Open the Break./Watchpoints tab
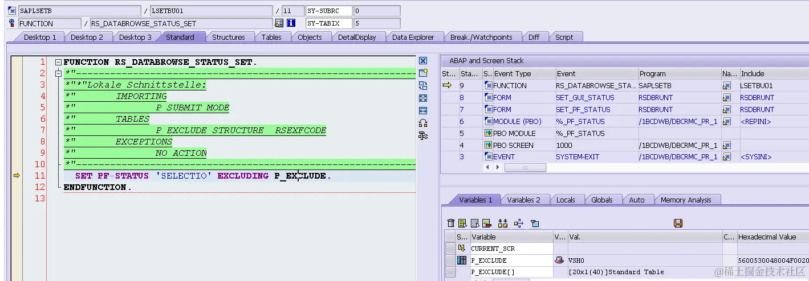The height and width of the screenshot is (281, 809). 481,37
